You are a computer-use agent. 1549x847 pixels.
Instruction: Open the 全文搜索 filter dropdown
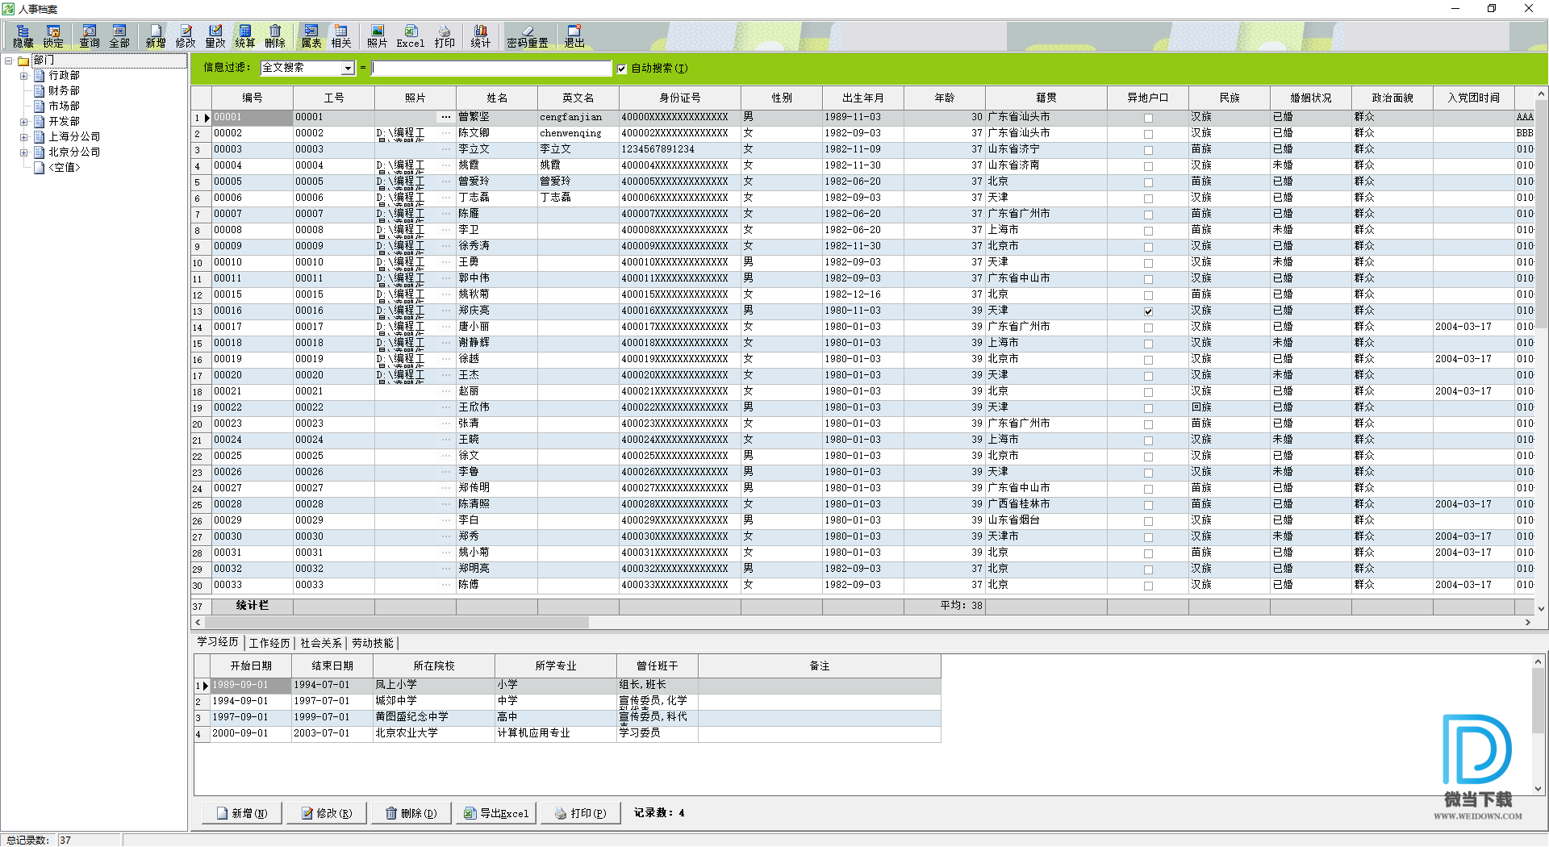[348, 69]
